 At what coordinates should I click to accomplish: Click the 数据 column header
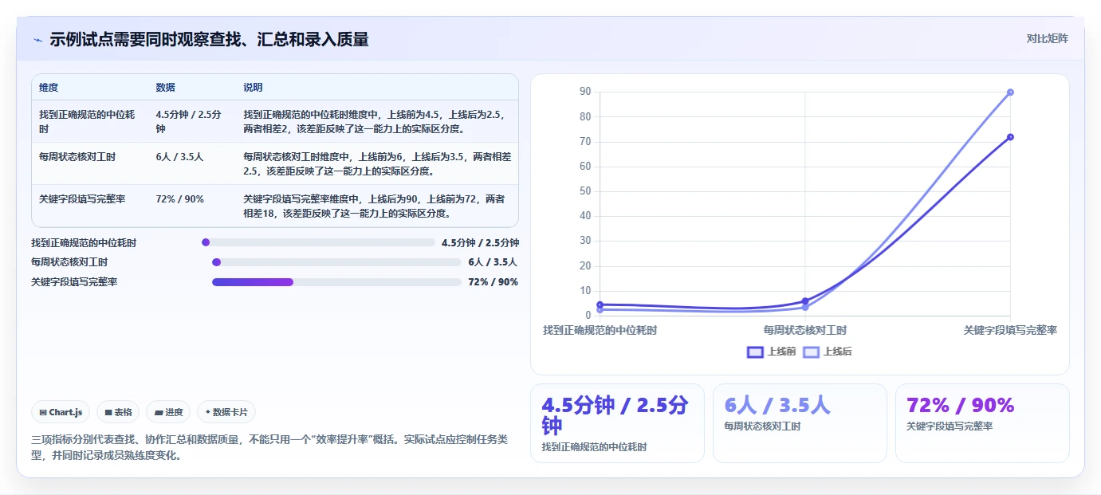[166, 88]
